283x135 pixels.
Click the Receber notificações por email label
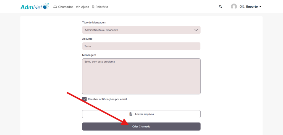click(x=107, y=99)
